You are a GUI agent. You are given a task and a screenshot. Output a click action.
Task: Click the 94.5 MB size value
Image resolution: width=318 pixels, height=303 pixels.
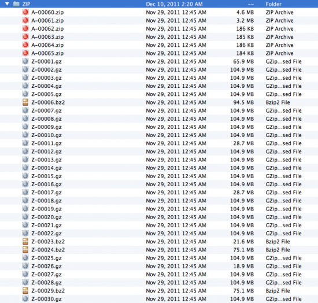pos(243,102)
